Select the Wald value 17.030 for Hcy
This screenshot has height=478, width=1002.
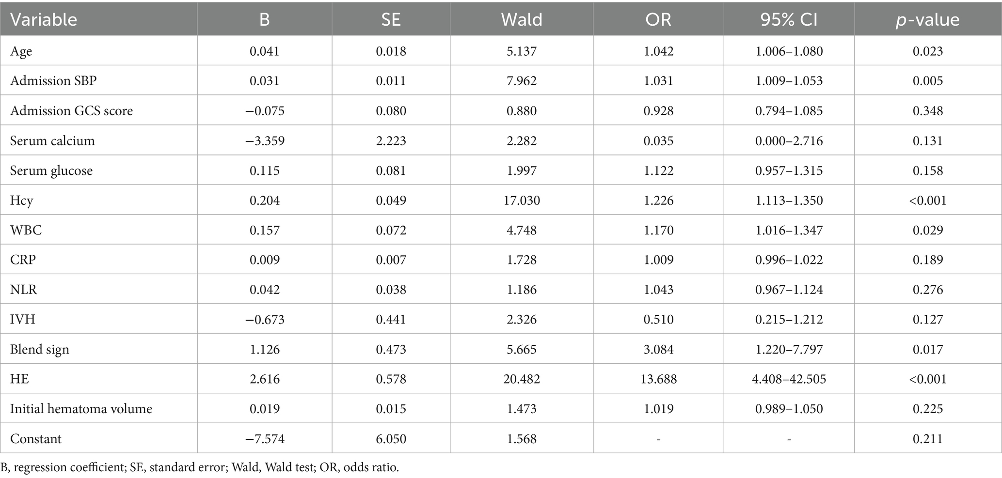point(521,200)
